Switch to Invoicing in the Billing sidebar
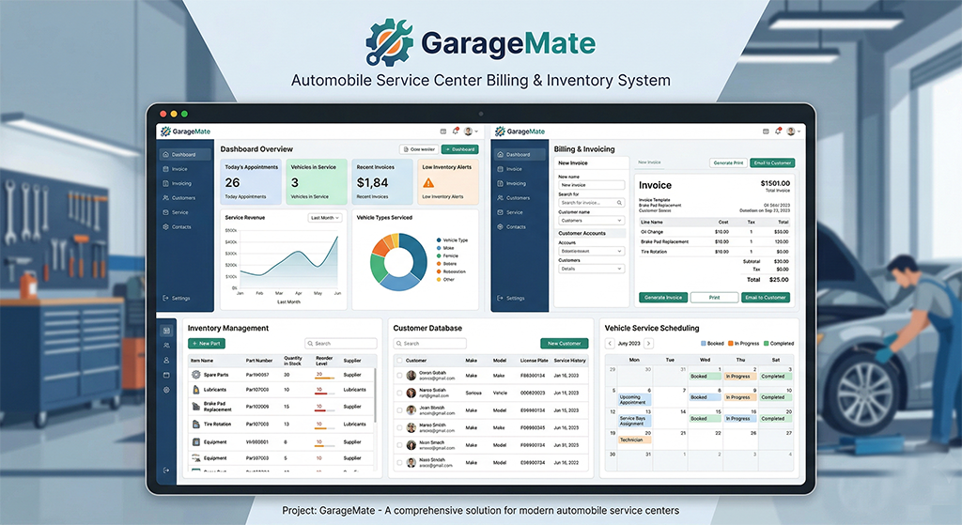This screenshot has width=962, height=525. click(516, 183)
